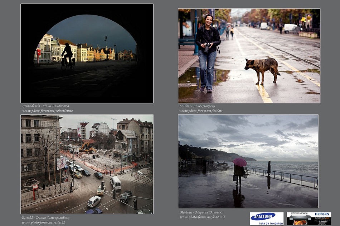Click the Coincidentia author caption

click(x=45, y=106)
